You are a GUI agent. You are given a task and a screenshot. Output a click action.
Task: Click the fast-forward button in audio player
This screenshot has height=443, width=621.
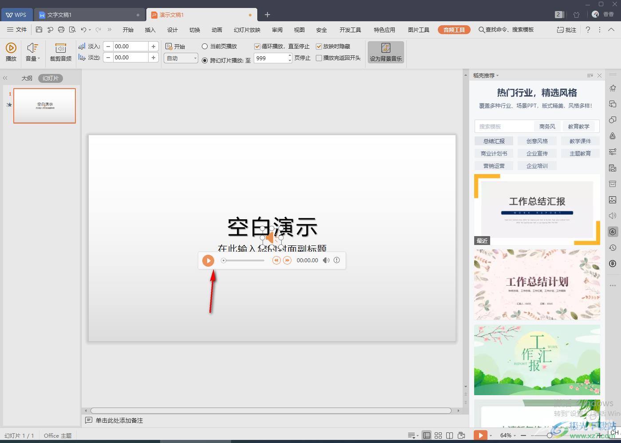click(287, 260)
